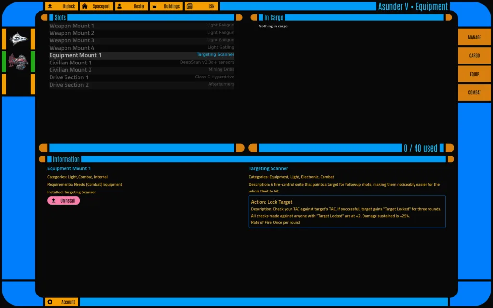Switch to the COMBAT tab

pos(474,93)
